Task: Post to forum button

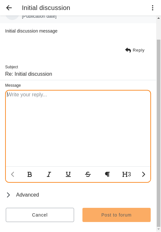Action: click(x=117, y=215)
